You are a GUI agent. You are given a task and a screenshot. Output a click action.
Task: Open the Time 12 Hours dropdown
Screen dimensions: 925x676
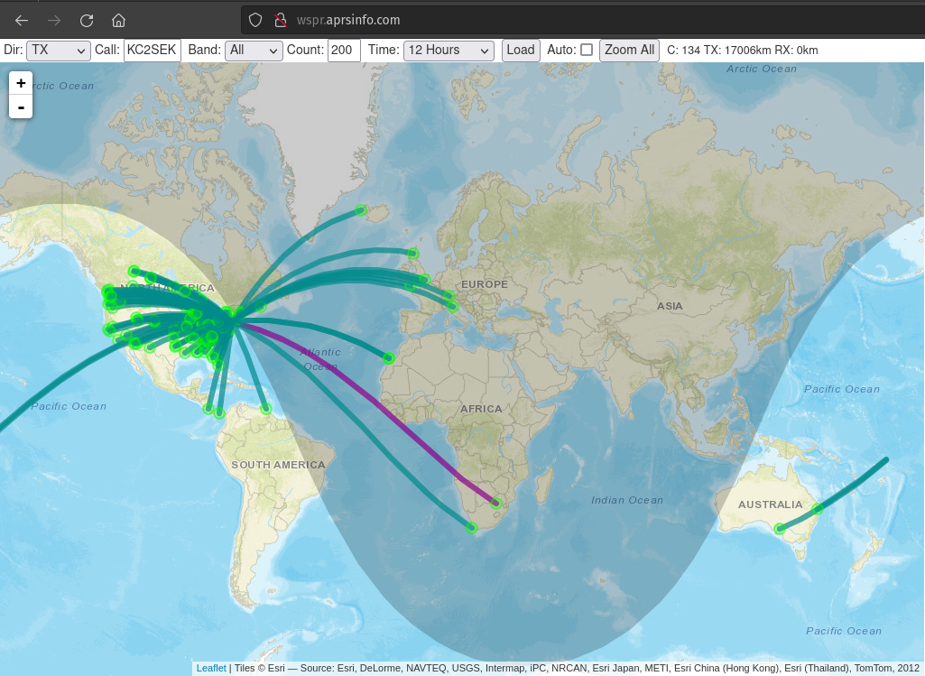[x=449, y=51]
